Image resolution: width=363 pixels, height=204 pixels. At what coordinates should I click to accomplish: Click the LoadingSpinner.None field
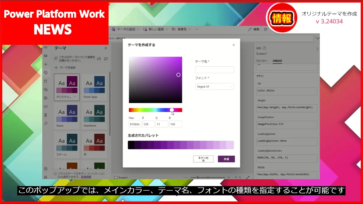287,141
